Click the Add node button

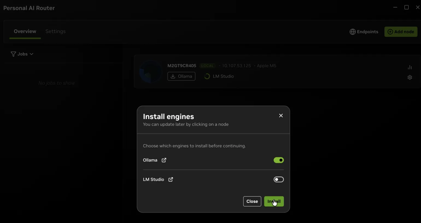point(401,32)
